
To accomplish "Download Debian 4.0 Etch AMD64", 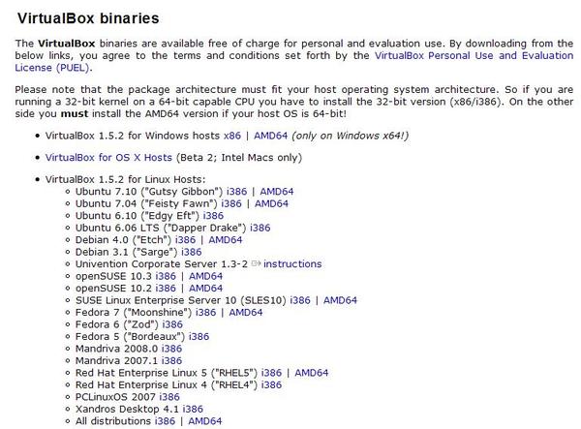I will click(226, 240).
